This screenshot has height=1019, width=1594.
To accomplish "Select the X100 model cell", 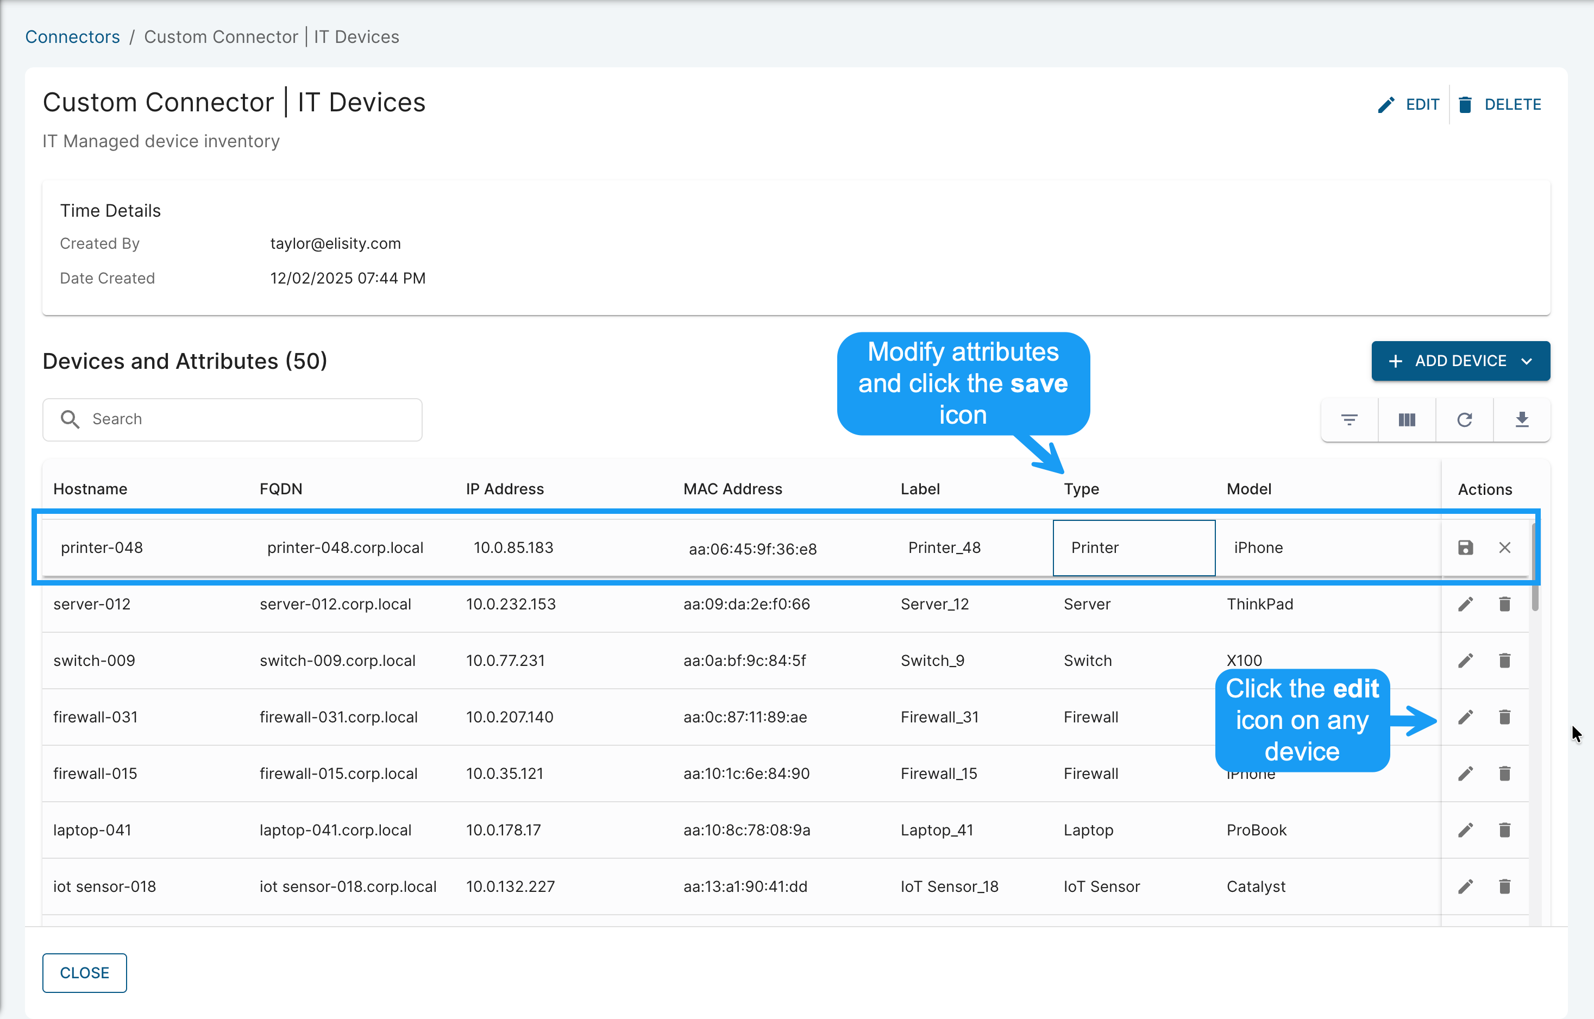I will [x=1245, y=661].
